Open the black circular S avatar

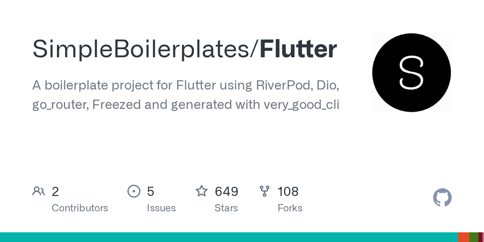pos(411,73)
